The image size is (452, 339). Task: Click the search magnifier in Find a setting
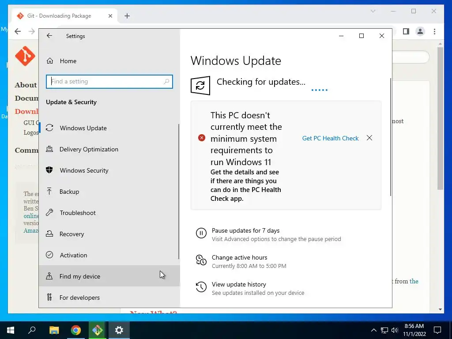166,82
